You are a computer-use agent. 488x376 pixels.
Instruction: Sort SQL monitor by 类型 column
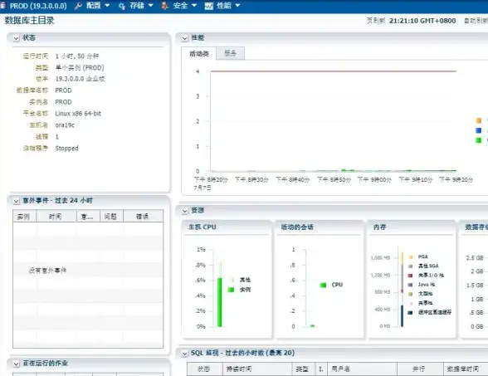pyautogui.click(x=304, y=369)
